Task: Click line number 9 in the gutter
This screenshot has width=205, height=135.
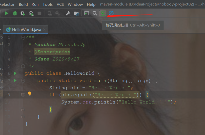Action: tap(9, 95)
